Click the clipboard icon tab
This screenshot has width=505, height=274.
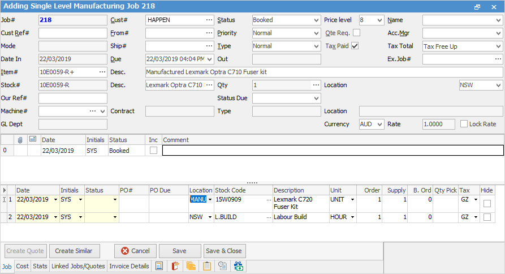coord(206,266)
